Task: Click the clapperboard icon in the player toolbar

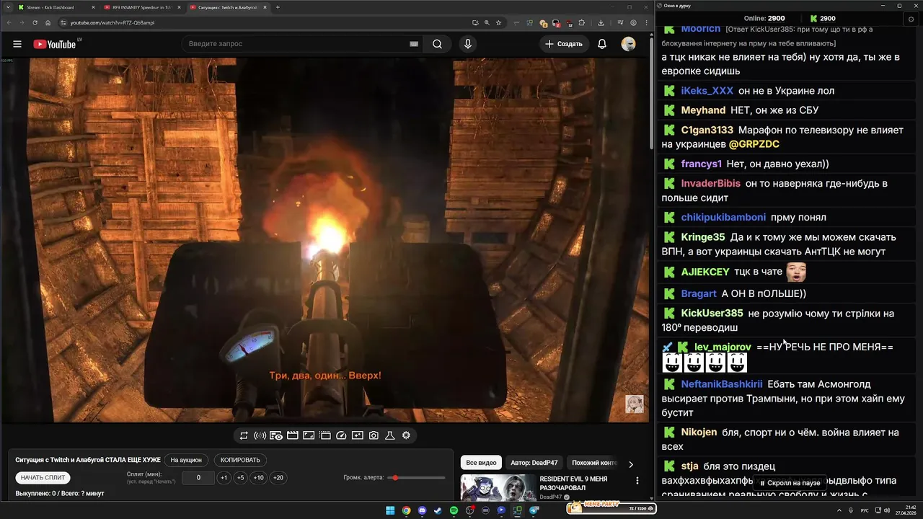Action: pos(293,435)
